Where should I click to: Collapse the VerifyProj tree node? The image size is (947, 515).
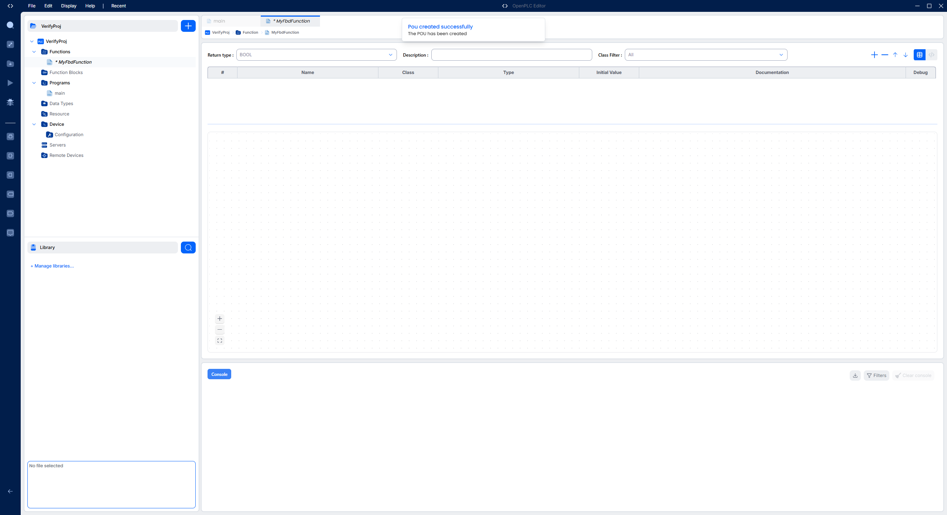32,41
